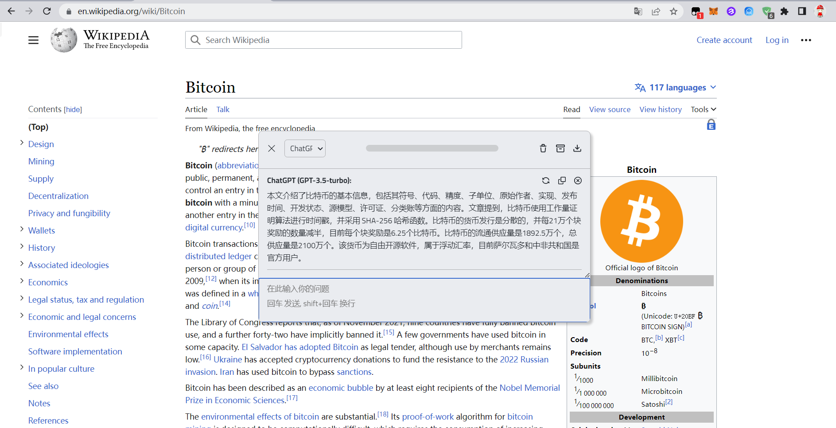Screen dimensions: 836x428
Task: Expand Legal status, tax and regulation section
Action: [22, 298]
